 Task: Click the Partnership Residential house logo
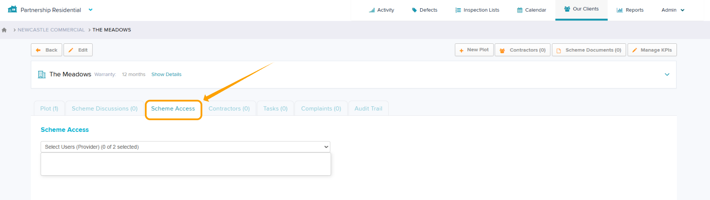pos(12,9)
